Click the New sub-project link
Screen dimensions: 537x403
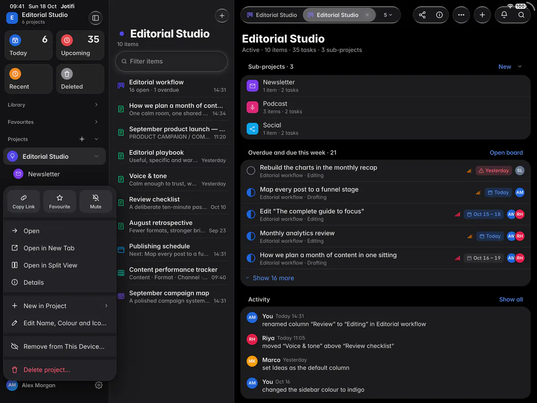tap(505, 67)
